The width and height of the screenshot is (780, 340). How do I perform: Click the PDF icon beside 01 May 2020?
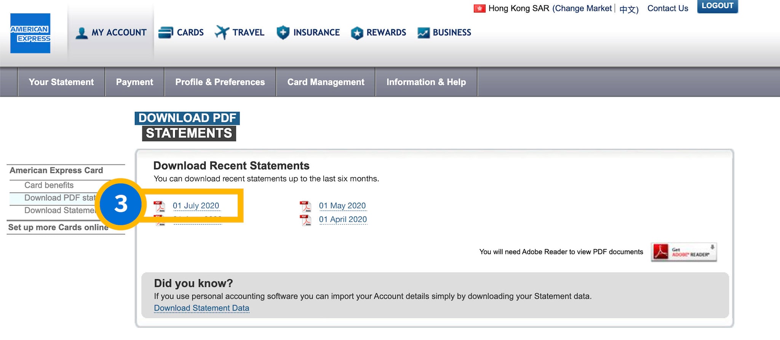305,206
